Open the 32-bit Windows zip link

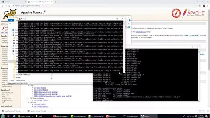tap(41, 92)
